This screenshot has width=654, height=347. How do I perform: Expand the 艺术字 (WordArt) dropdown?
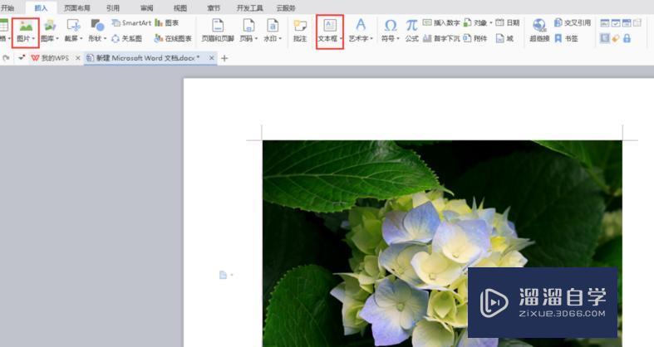point(371,39)
